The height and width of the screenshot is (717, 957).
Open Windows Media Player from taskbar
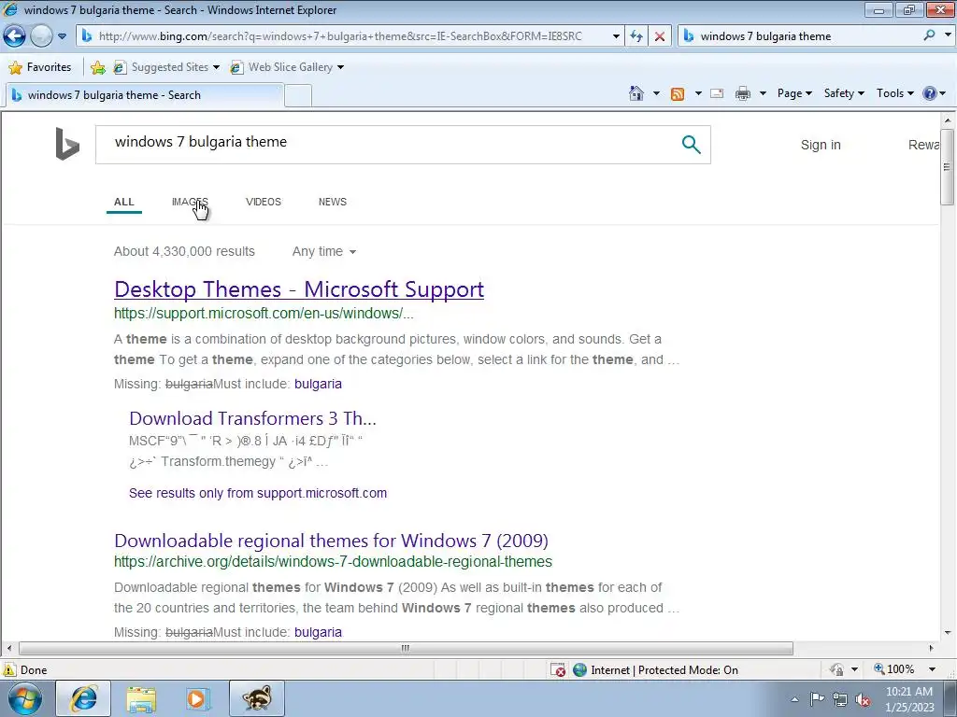[x=198, y=699]
